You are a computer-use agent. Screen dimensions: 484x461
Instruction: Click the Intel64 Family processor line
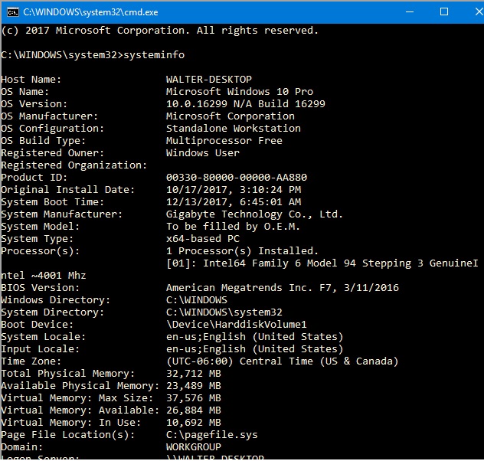coord(322,263)
